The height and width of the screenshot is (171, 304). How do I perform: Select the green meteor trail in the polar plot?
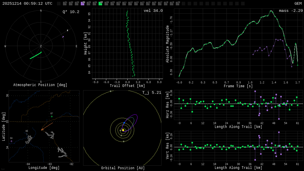pyautogui.click(x=36, y=56)
